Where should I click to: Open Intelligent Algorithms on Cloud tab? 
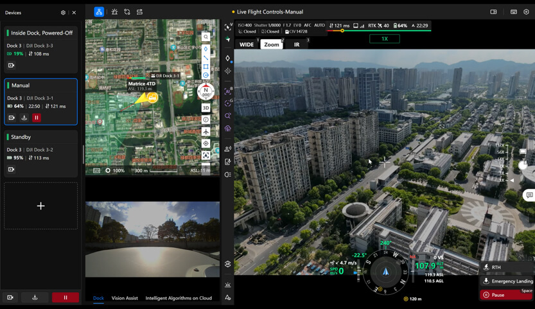coord(179,298)
